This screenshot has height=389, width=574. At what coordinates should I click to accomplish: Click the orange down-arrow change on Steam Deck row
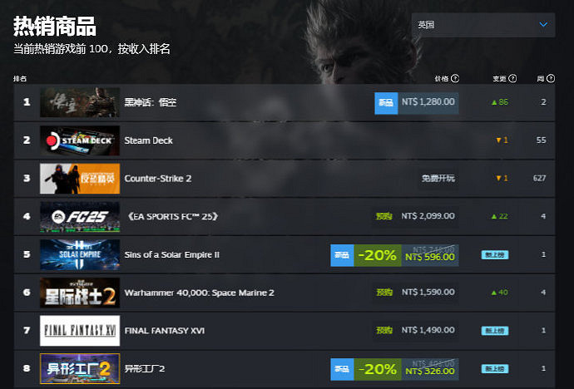502,140
